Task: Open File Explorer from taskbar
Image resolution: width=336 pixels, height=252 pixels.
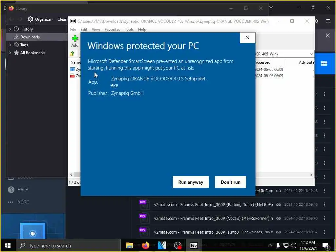Action: pos(129,245)
